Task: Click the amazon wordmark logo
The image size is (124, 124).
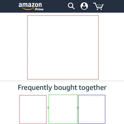Action: pos(30,5)
